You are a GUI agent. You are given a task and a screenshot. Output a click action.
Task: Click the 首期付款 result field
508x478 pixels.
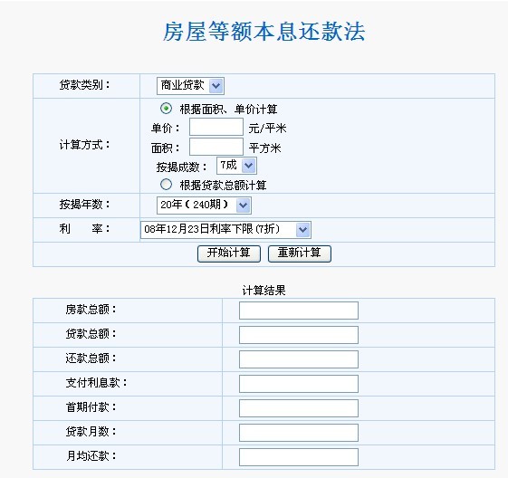coord(299,408)
